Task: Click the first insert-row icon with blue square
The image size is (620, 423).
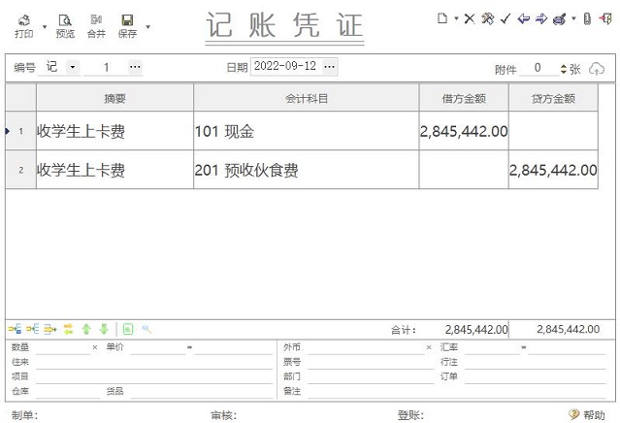Action: coord(15,329)
